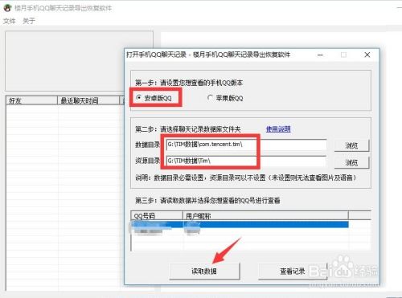Open the 文件 menu

(x=10, y=21)
